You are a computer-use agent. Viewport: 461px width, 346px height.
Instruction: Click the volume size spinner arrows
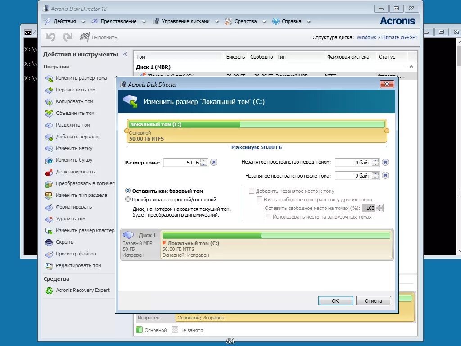pos(204,162)
